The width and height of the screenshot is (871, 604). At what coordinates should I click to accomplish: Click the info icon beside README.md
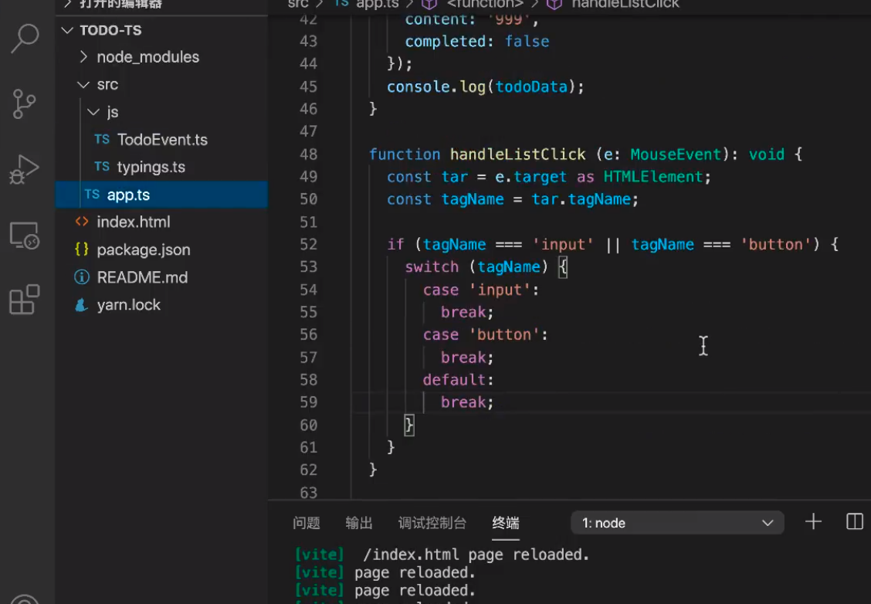point(81,277)
